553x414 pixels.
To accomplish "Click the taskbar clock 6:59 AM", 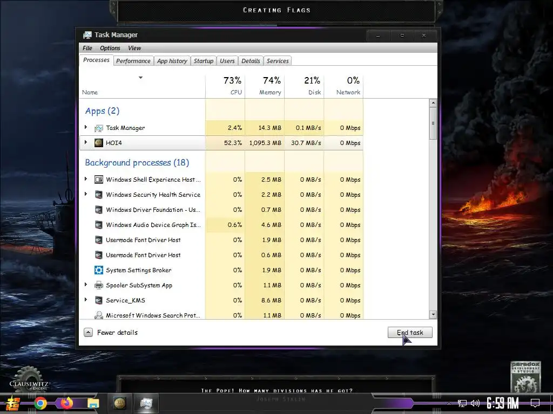I will click(x=503, y=403).
